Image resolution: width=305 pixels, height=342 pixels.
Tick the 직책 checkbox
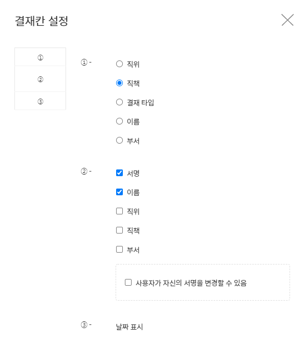(x=119, y=230)
